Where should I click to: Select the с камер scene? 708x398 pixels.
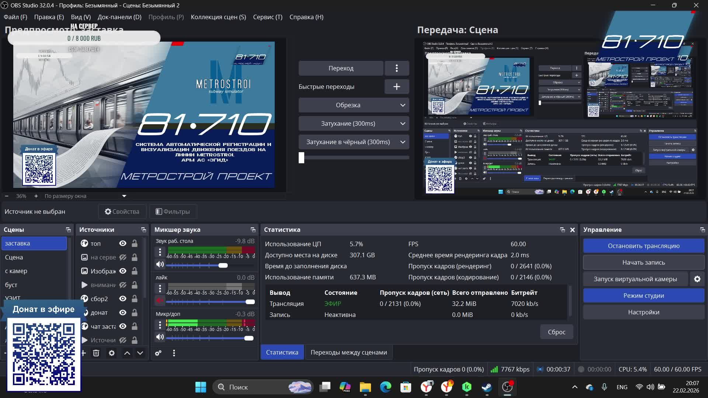16,271
